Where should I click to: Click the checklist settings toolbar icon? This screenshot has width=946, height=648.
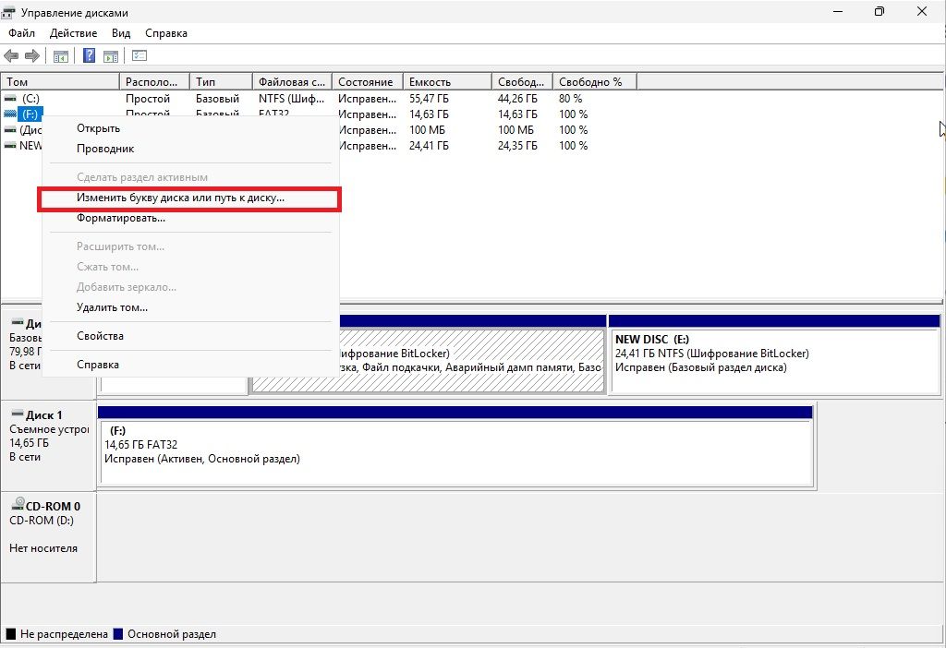pos(139,56)
